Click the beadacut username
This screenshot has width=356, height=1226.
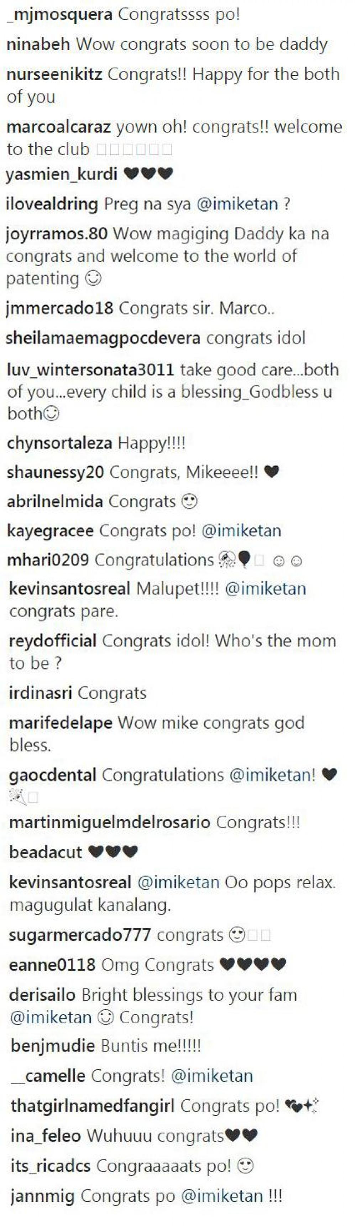click(x=46, y=852)
